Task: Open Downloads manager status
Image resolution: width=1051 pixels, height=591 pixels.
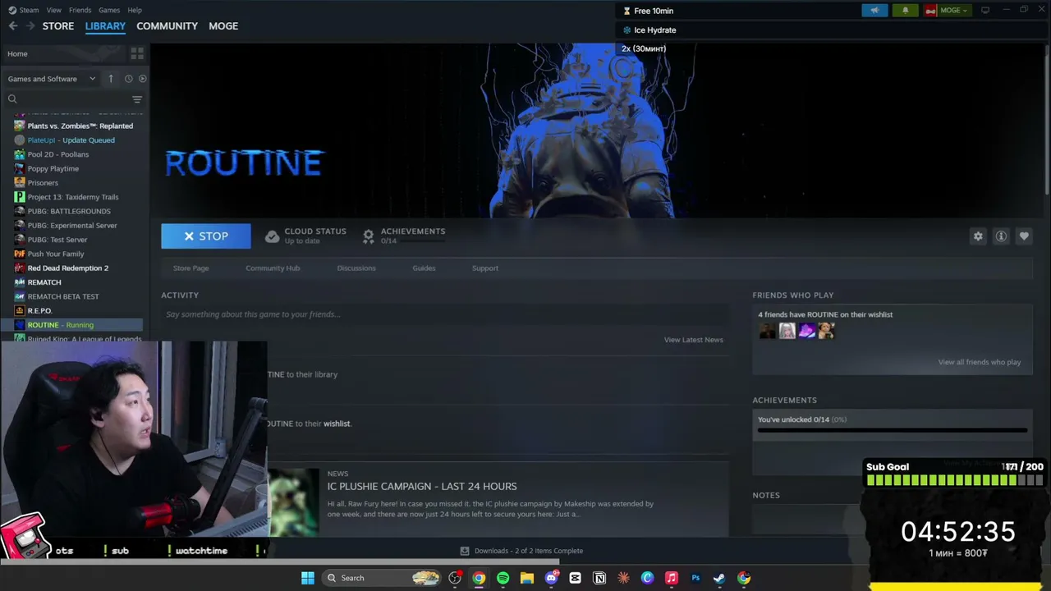Action: point(522,551)
